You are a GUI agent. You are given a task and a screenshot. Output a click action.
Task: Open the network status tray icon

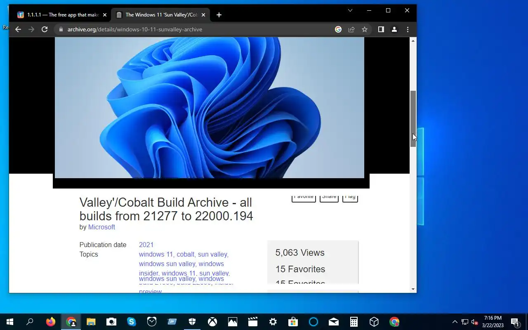tap(465, 322)
